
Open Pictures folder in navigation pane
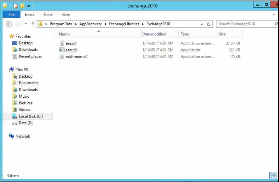(x=22, y=103)
